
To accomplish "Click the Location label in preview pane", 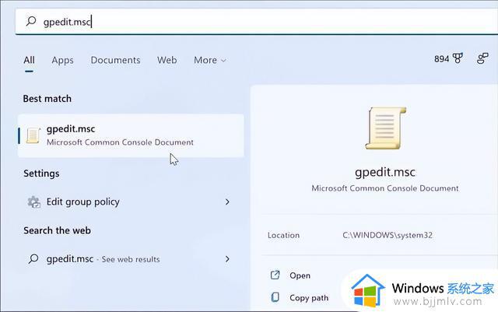I will [x=283, y=235].
